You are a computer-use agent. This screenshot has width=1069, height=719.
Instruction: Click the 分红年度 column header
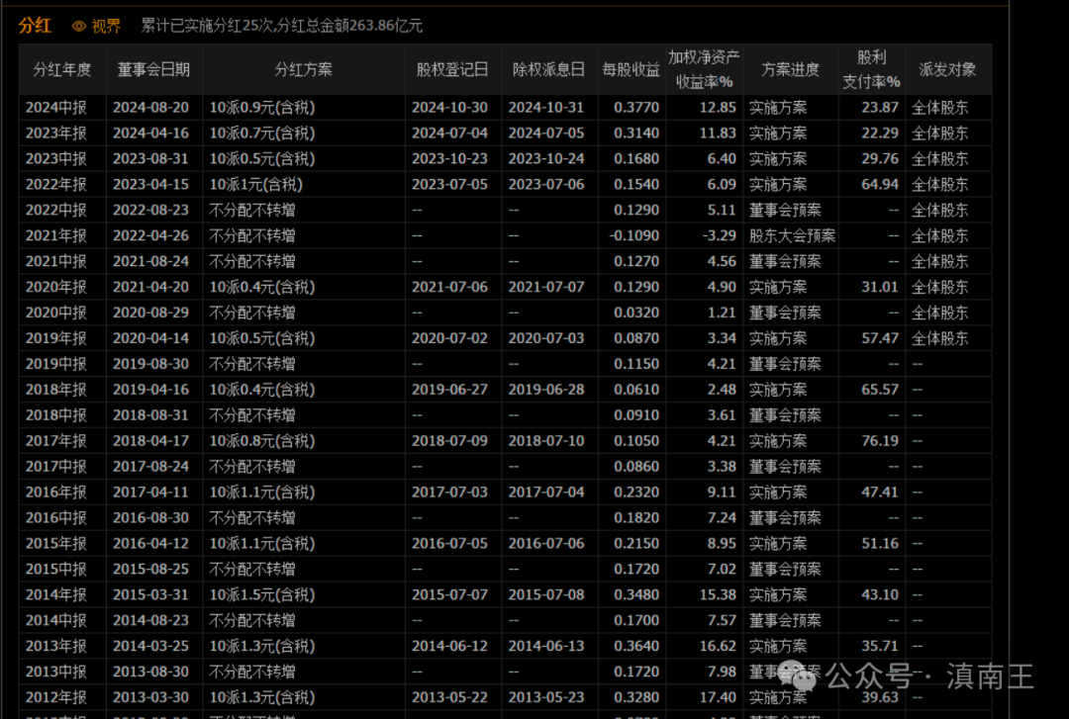[x=62, y=69]
